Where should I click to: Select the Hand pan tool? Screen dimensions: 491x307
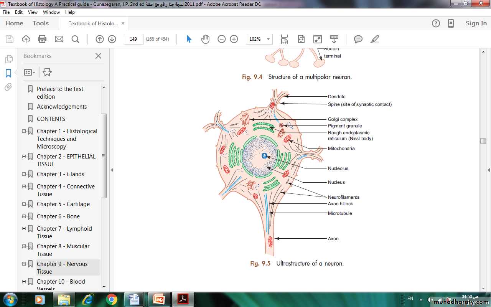pyautogui.click(x=205, y=39)
